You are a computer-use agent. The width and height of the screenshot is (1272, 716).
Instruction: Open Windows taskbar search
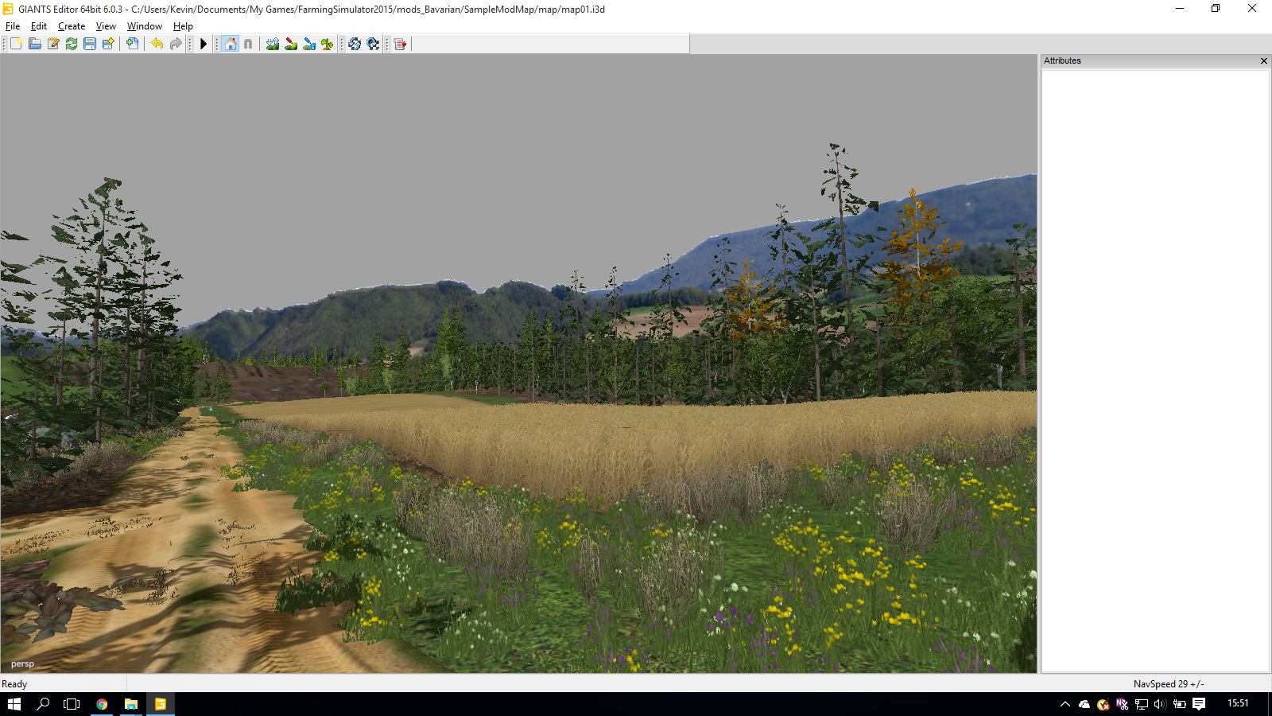pos(43,704)
